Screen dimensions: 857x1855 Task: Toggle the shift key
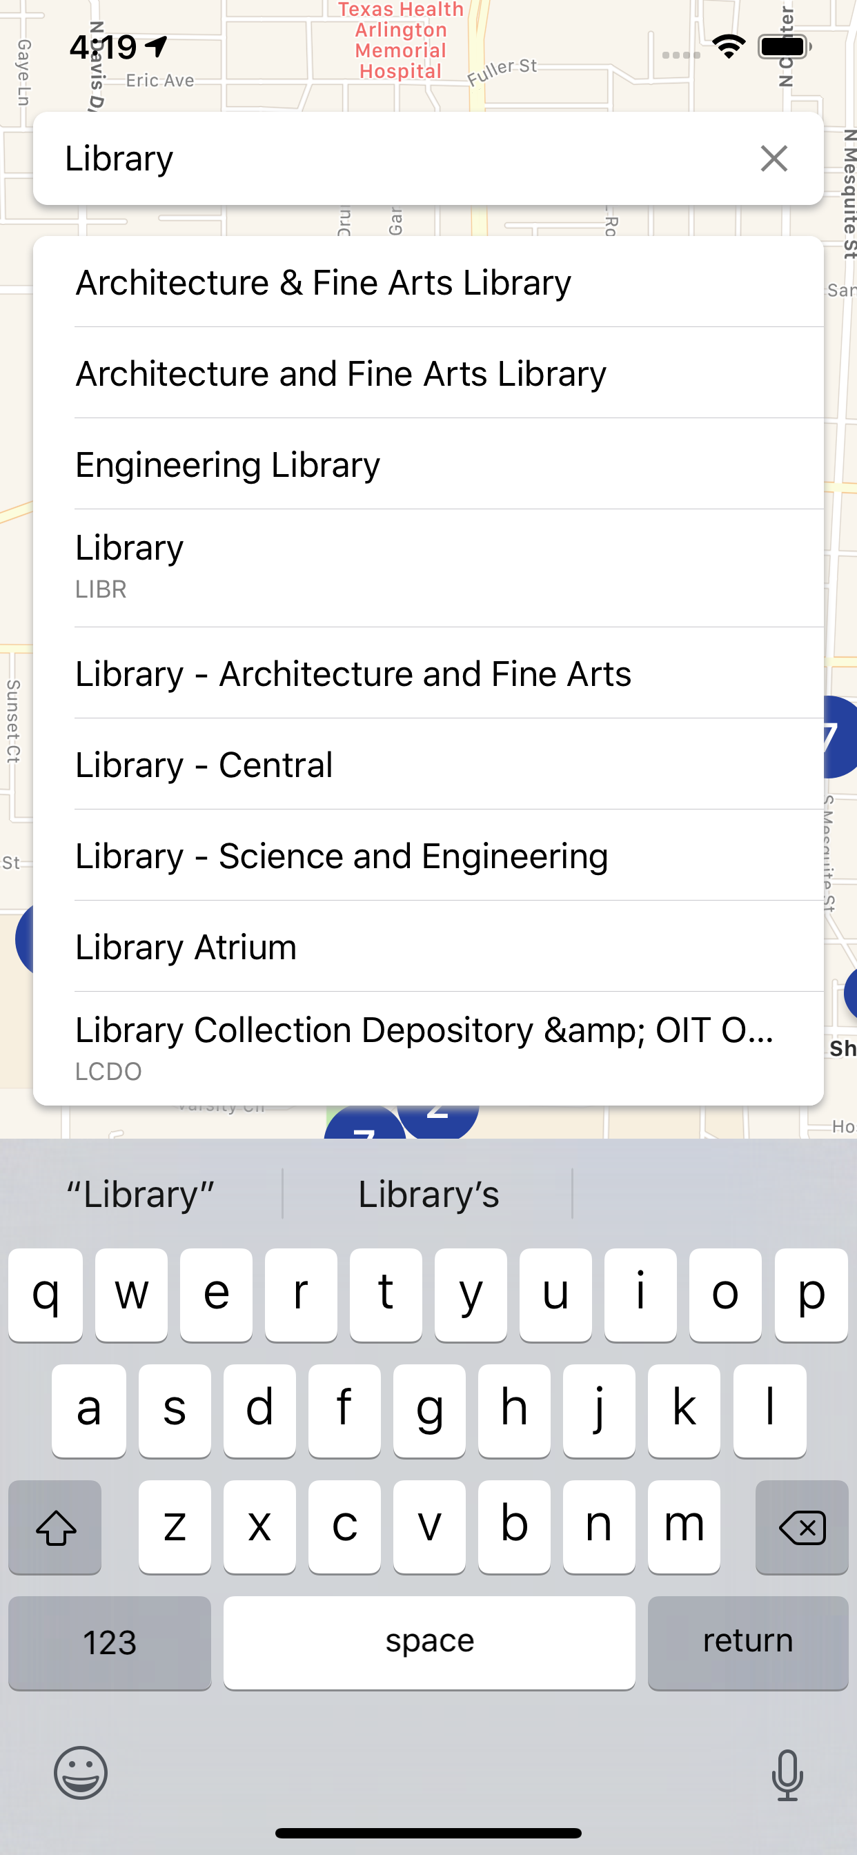55,1527
